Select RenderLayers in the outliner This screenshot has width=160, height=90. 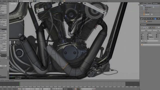tap(148, 7)
